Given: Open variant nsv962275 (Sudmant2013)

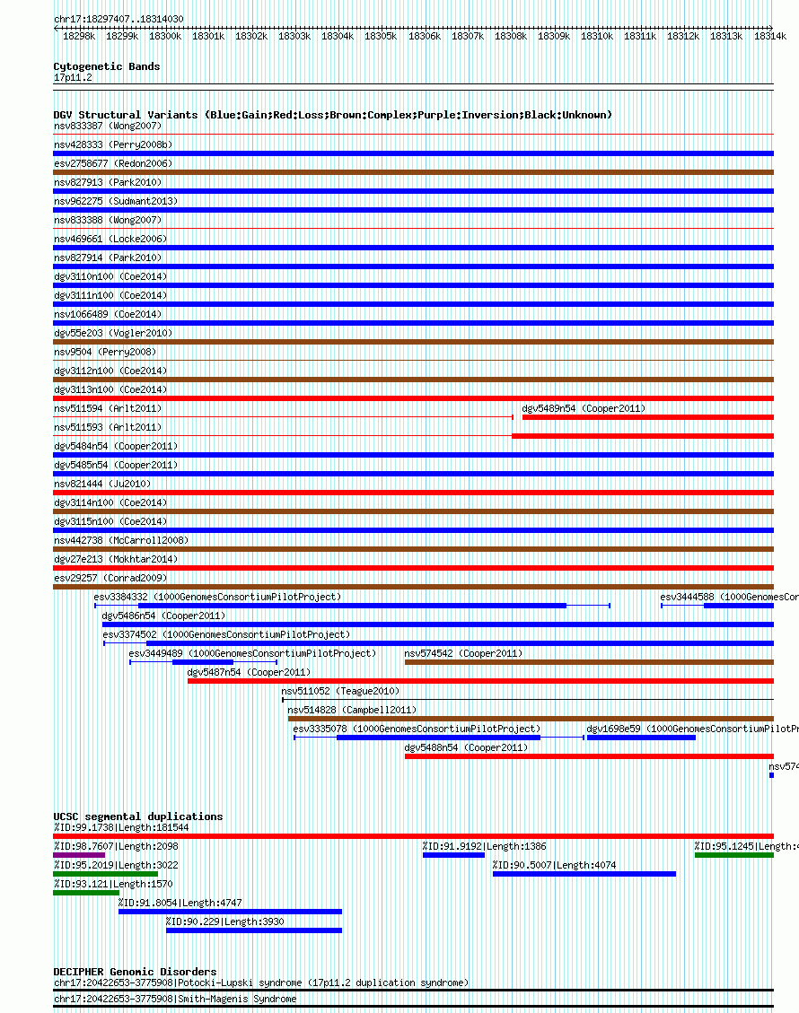Looking at the screenshot, I should [116, 201].
